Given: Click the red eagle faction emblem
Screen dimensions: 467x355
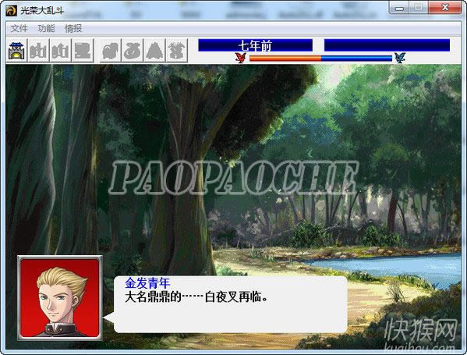Looking at the screenshot, I should (240, 58).
